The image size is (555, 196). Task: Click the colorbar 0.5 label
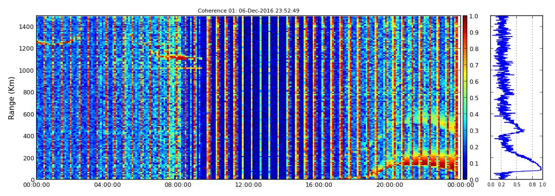tap(475, 98)
